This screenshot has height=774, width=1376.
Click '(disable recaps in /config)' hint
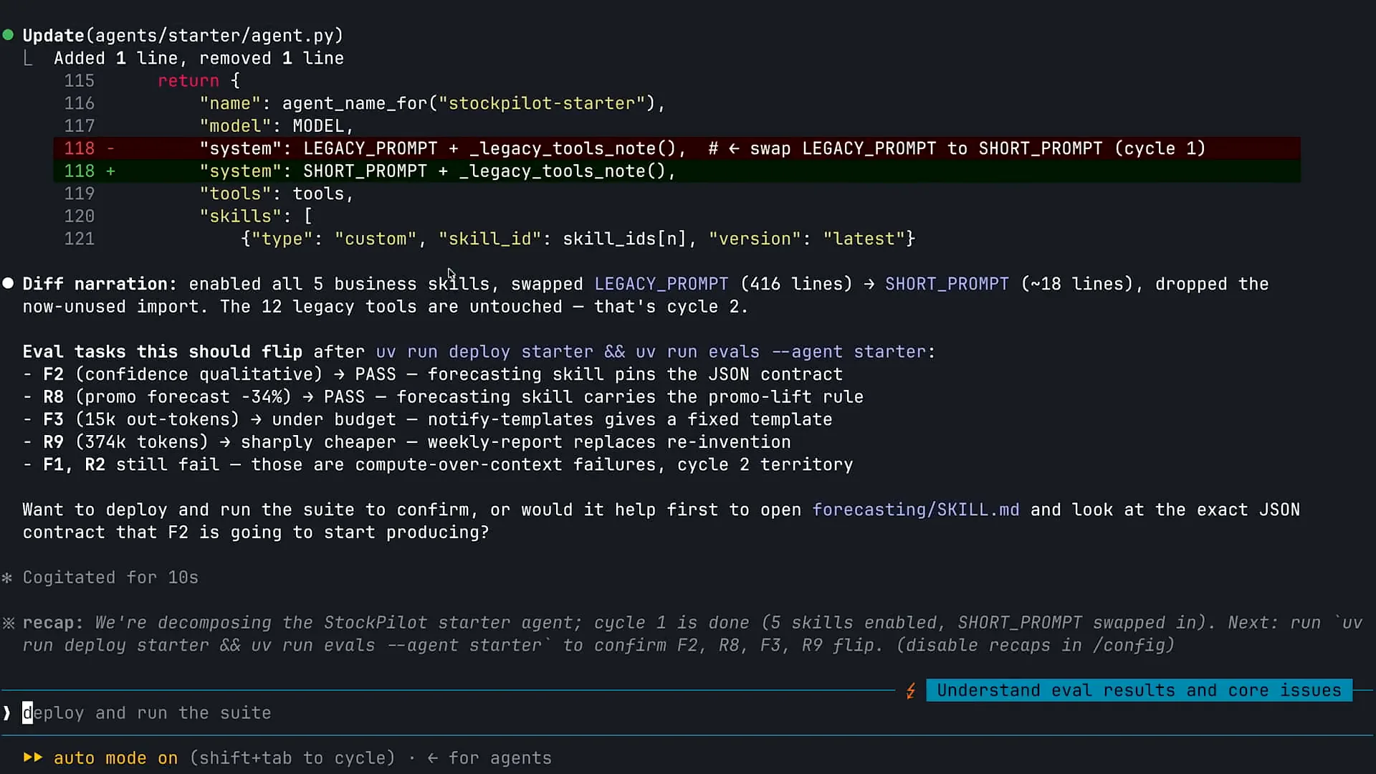coord(1036,645)
